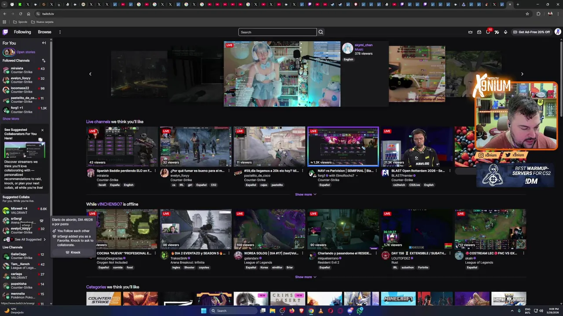The height and width of the screenshot is (316, 563).
Task: Click the knock icon beside srSergi
Action: pos(42,221)
